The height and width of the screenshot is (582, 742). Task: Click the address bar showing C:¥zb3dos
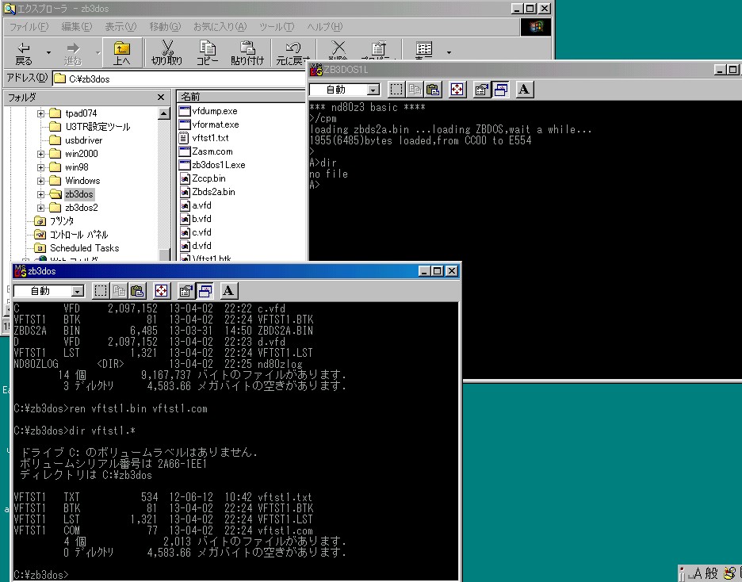179,79
